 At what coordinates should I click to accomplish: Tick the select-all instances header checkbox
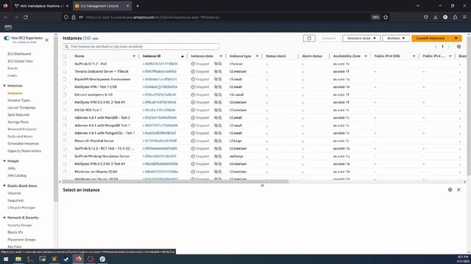(x=65, y=56)
